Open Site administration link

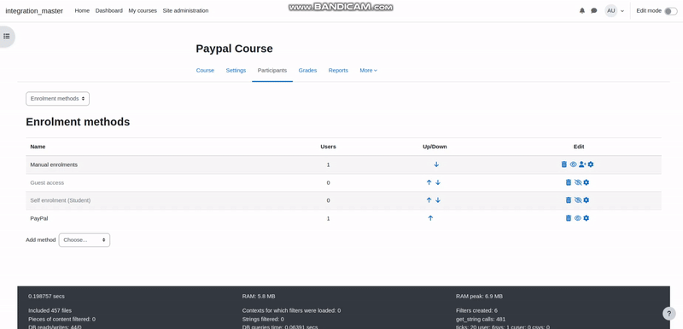[x=185, y=11]
